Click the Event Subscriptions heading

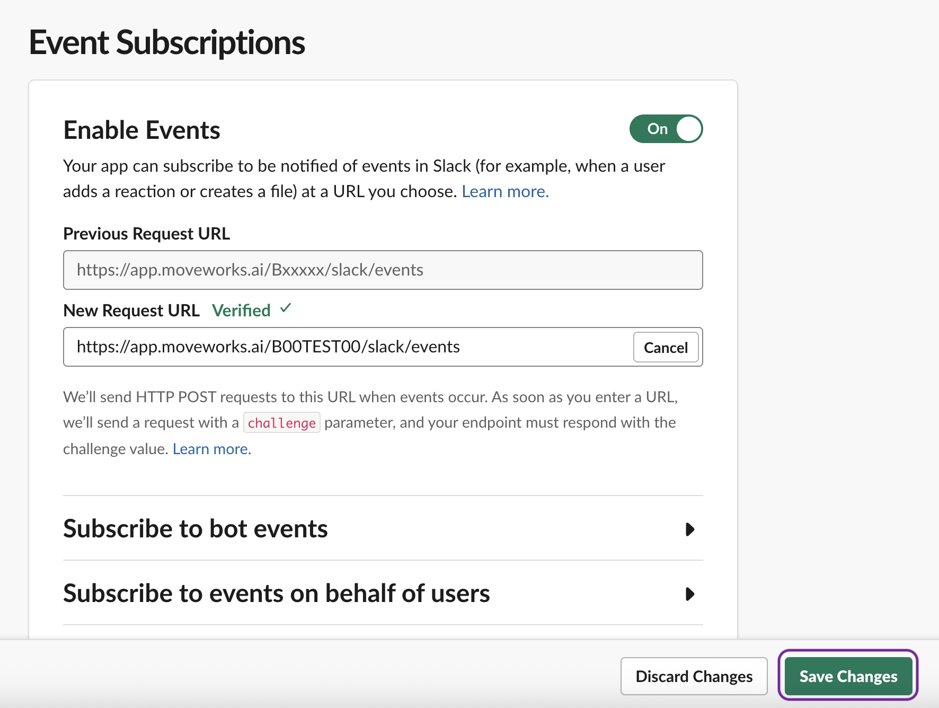[x=167, y=42]
